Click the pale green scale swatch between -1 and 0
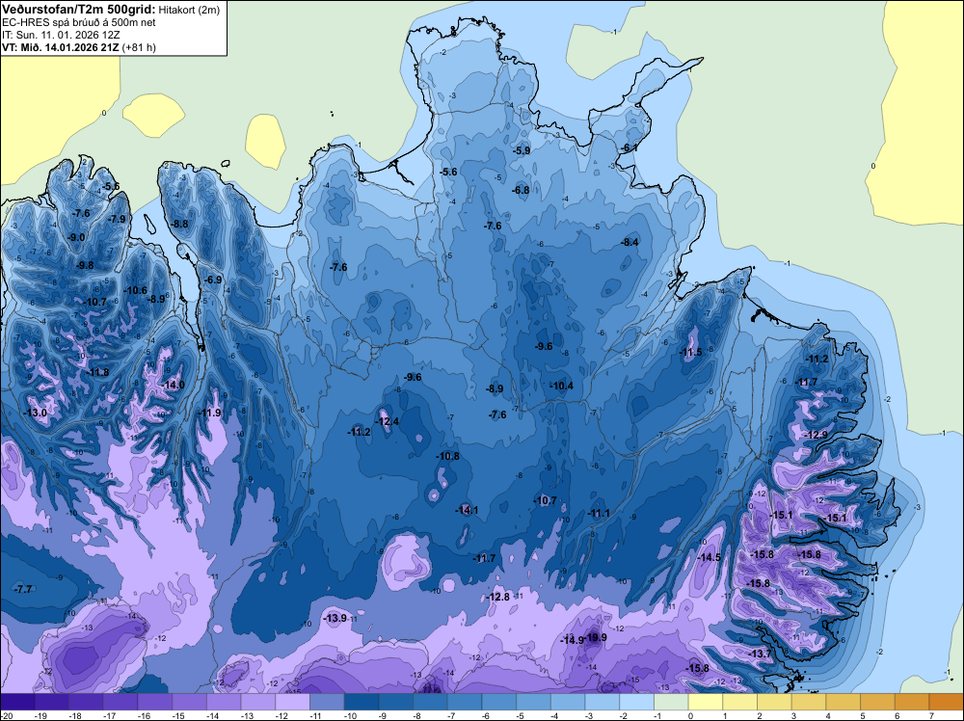This screenshot has width=964, height=721. click(x=671, y=702)
